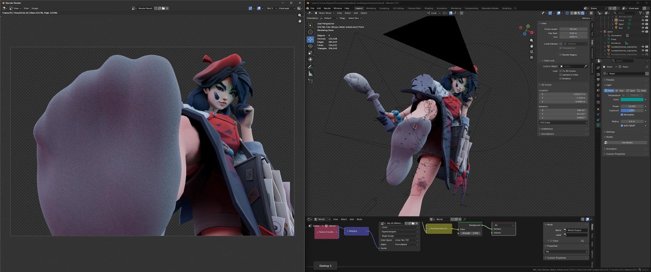This screenshot has width=651, height=272.
Task: Open the Equirectangular projection dropdown on image node
Action: 399,232
